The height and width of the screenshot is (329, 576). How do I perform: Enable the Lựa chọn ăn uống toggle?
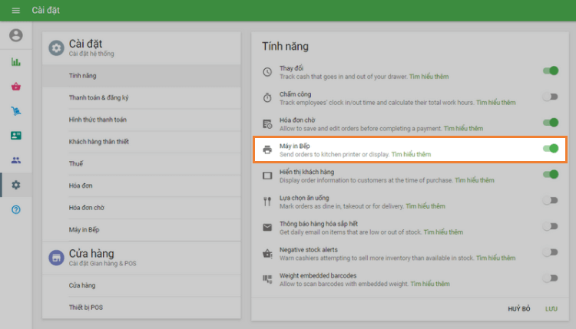[550, 200]
